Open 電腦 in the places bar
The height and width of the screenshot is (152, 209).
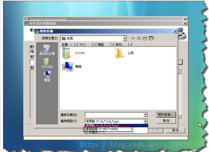(47, 76)
